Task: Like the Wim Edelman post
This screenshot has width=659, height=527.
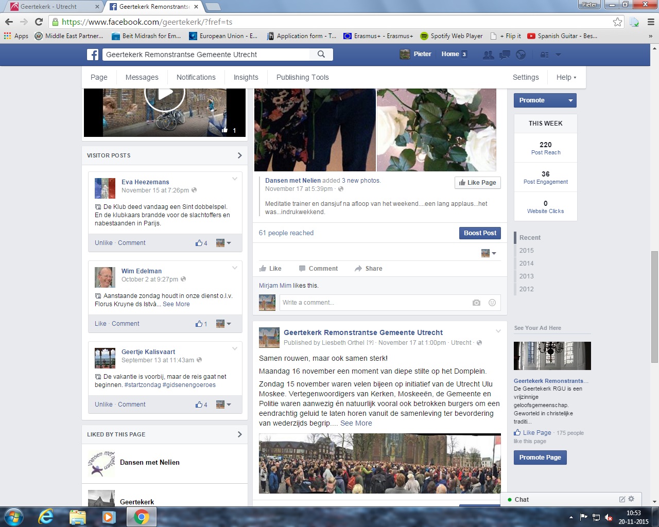Action: point(100,324)
